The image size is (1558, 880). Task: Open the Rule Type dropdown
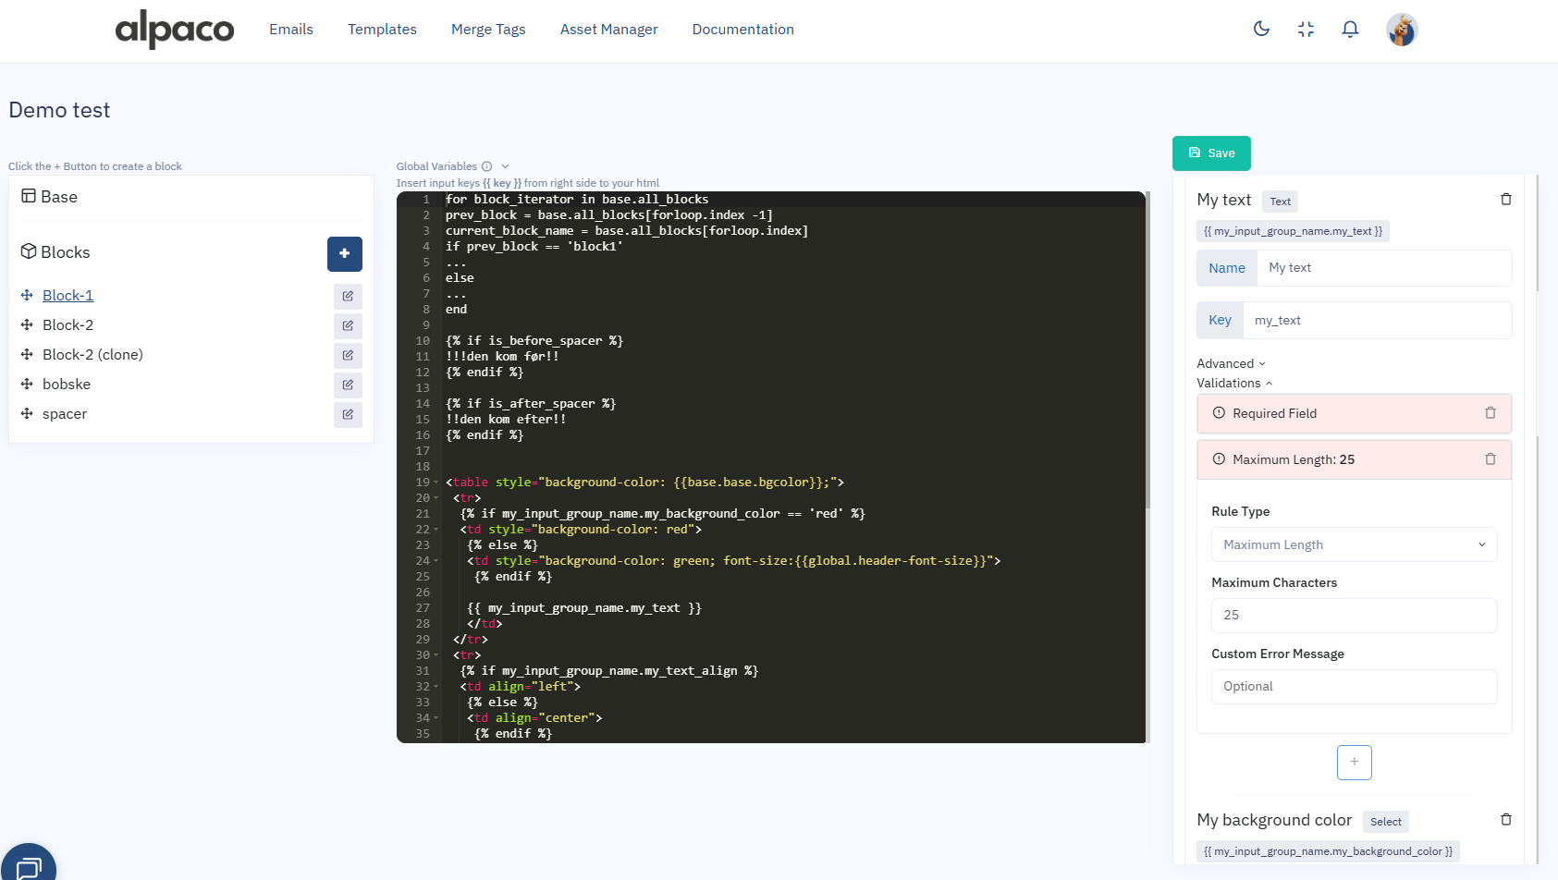1354,544
